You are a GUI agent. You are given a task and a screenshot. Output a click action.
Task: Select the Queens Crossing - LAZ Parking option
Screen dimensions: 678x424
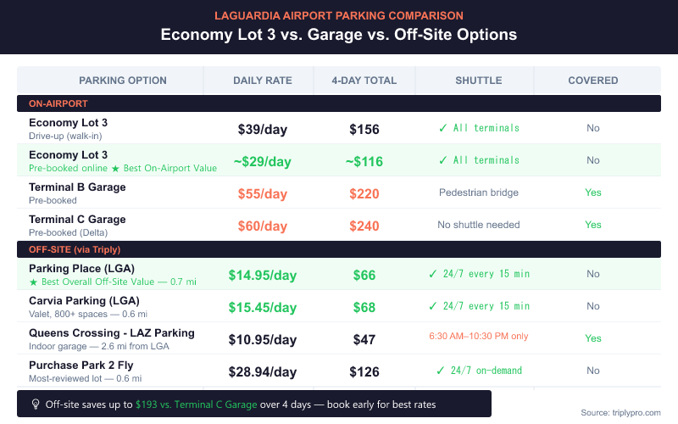coord(112,333)
